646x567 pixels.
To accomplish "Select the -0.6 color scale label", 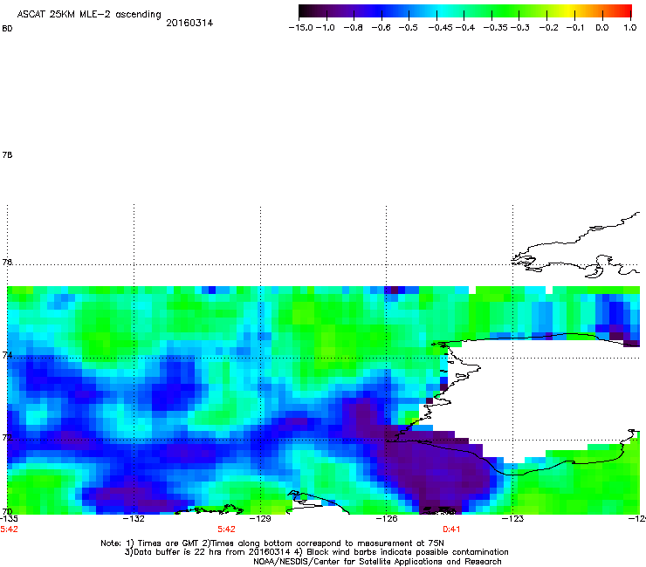I will tap(381, 28).
